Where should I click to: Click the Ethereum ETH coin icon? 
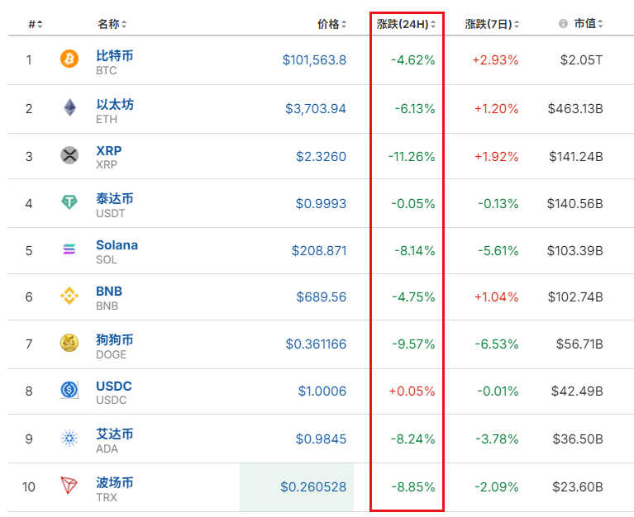click(x=69, y=107)
